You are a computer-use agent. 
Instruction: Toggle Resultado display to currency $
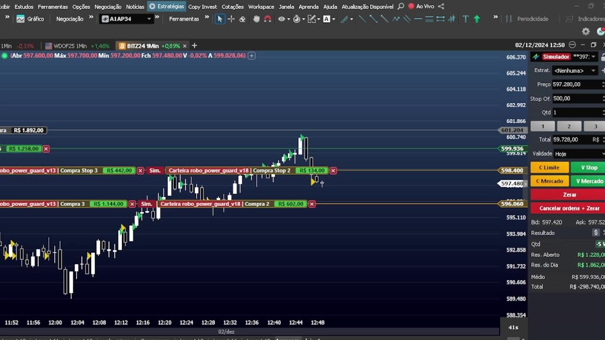596,233
